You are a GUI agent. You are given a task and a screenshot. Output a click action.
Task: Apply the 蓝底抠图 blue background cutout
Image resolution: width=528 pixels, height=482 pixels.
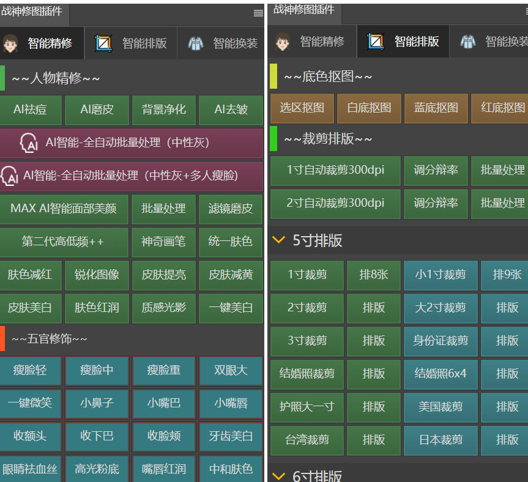[x=436, y=108]
